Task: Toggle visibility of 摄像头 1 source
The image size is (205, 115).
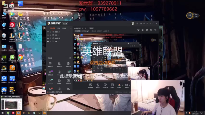Action: coord(48,32)
